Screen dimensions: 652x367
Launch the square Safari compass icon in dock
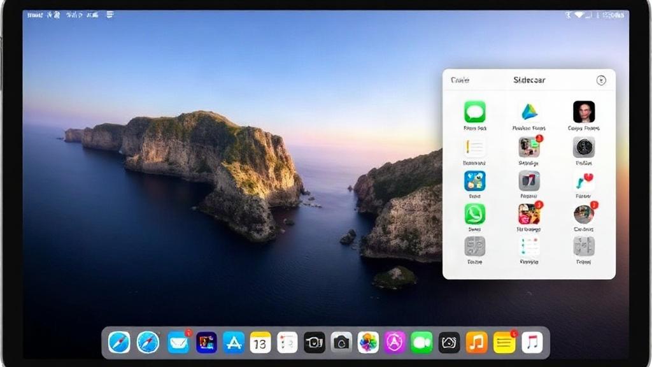pos(119,342)
